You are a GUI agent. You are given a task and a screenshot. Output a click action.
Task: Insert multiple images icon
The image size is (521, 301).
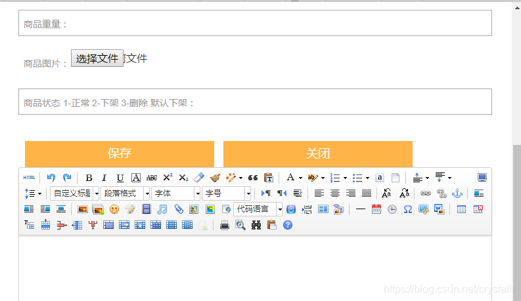click(x=98, y=209)
